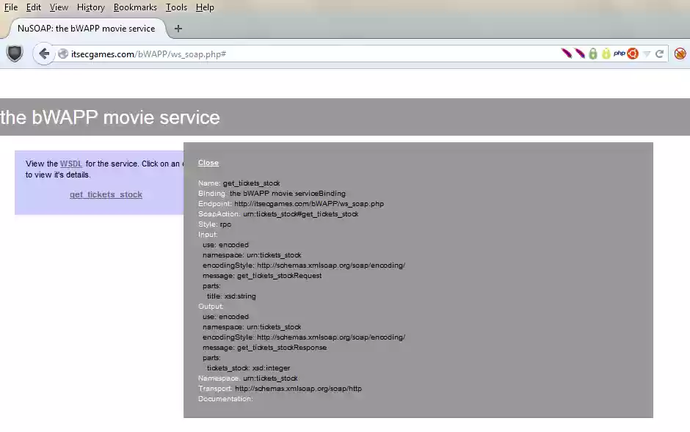
Task: Open a new tab with the plus button
Action: click(x=178, y=29)
